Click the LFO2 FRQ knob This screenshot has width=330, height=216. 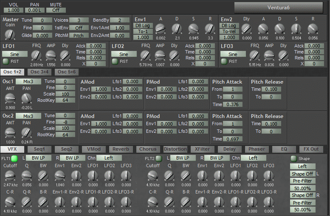(145, 56)
